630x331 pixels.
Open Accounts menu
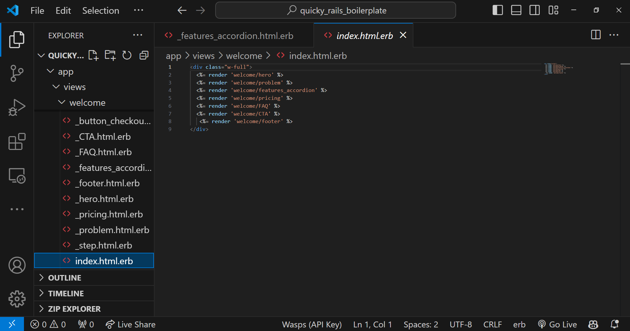coord(17,265)
